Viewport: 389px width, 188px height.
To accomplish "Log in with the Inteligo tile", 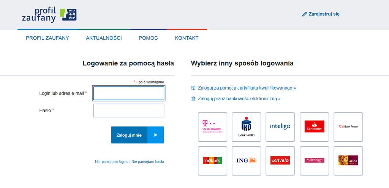I will pyautogui.click(x=280, y=127).
